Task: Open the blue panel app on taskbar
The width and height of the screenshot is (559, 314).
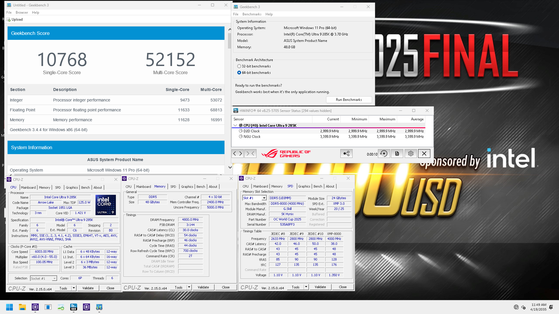Action: 48,307
